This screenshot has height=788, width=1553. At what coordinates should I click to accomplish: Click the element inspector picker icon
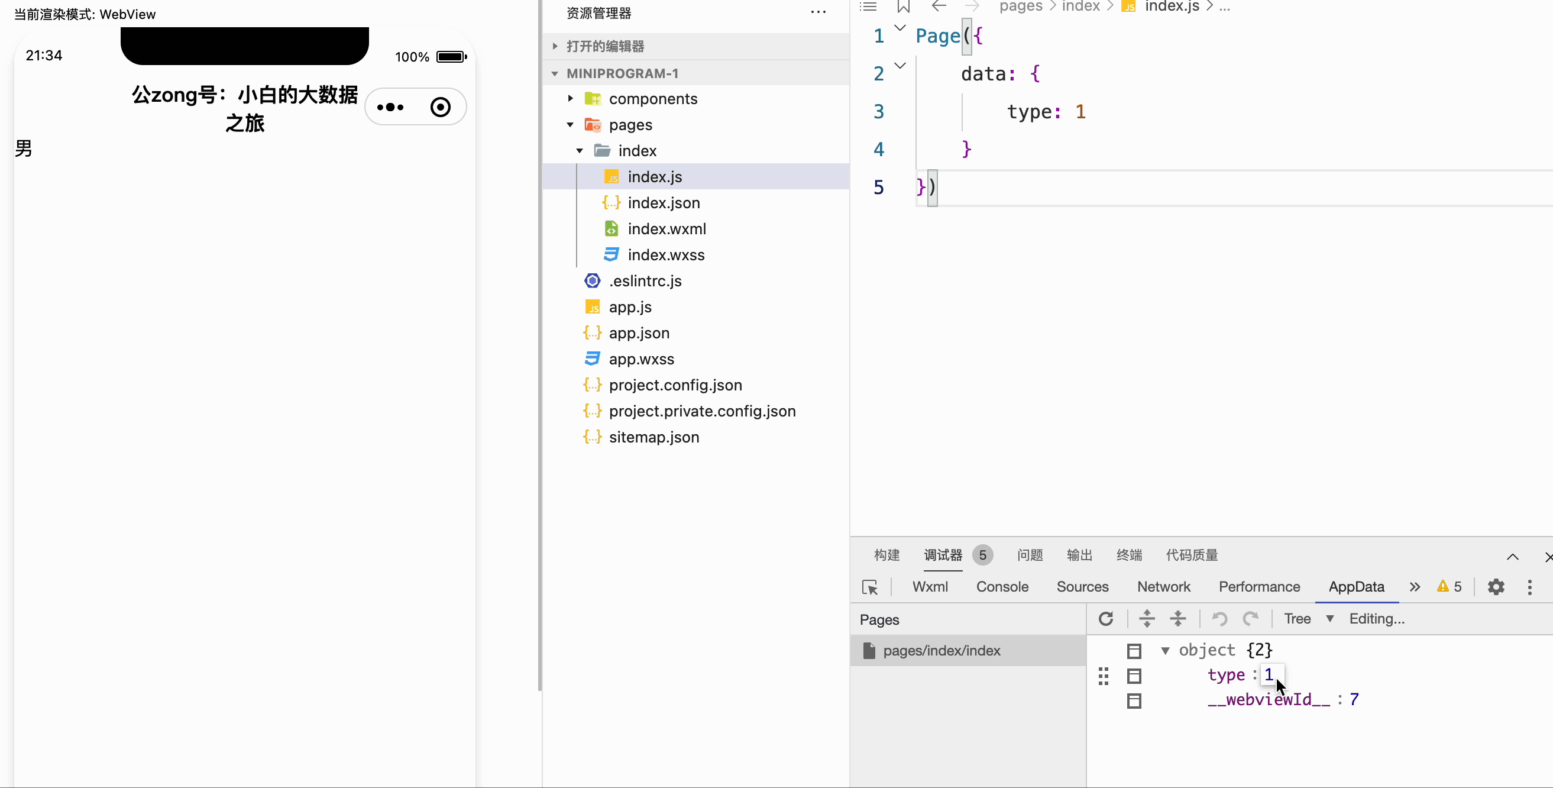click(870, 587)
